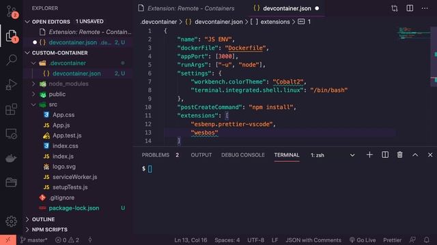Expand the public folder
The height and width of the screenshot is (245, 437).
coord(33,94)
